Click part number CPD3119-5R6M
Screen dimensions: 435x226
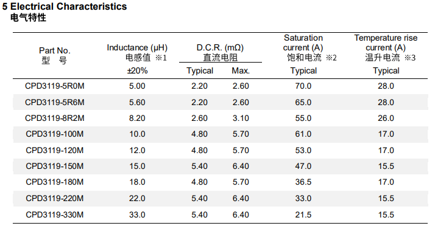point(55,102)
